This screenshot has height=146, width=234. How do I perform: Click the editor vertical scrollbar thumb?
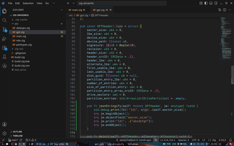click(x=232, y=75)
